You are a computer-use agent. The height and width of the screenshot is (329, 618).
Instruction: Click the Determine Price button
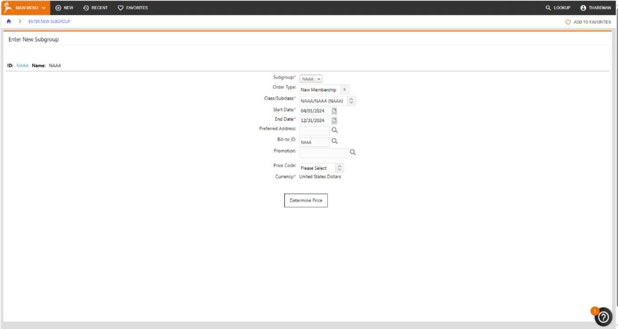tap(306, 200)
